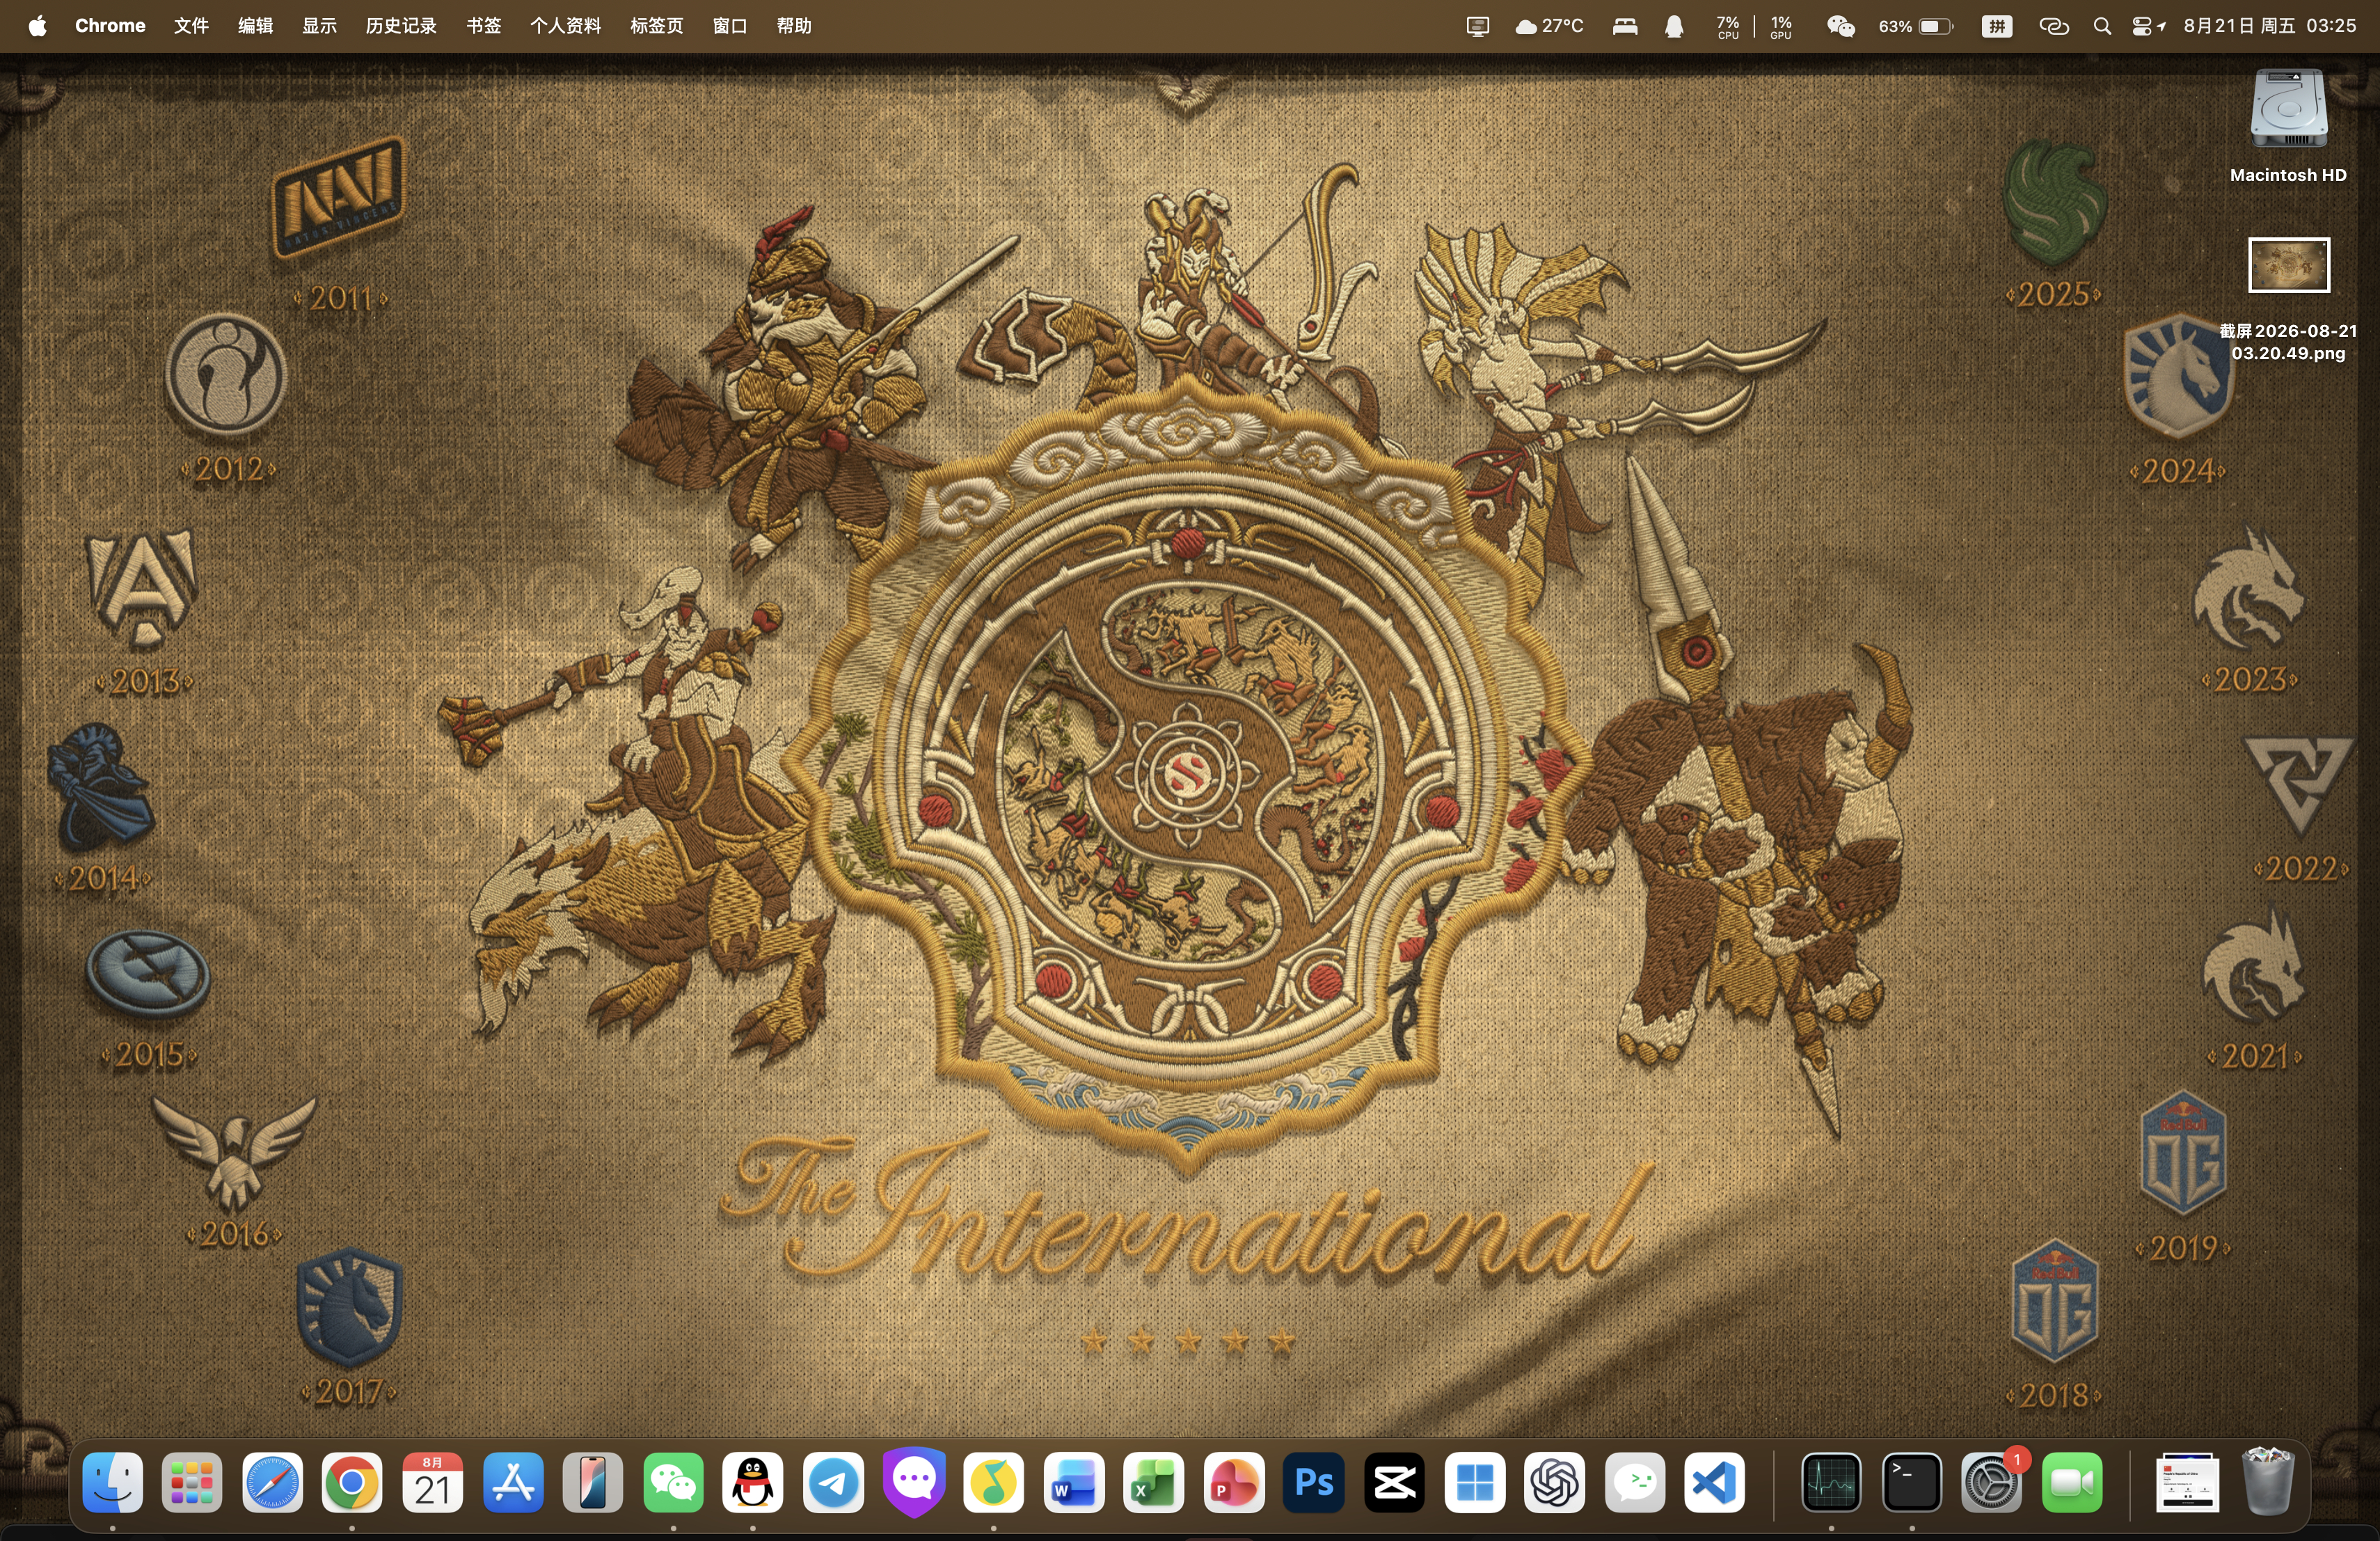Image resolution: width=2380 pixels, height=1541 pixels.
Task: Click the date and time 8月21日 周五 03:25
Action: (x=2270, y=26)
